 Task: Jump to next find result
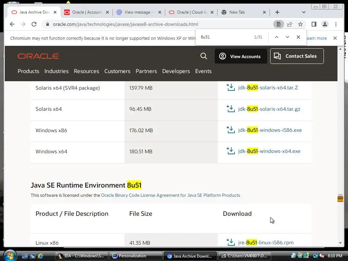click(288, 37)
